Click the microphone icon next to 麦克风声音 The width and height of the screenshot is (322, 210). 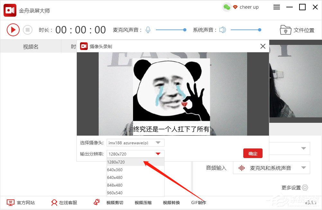[x=148, y=29]
